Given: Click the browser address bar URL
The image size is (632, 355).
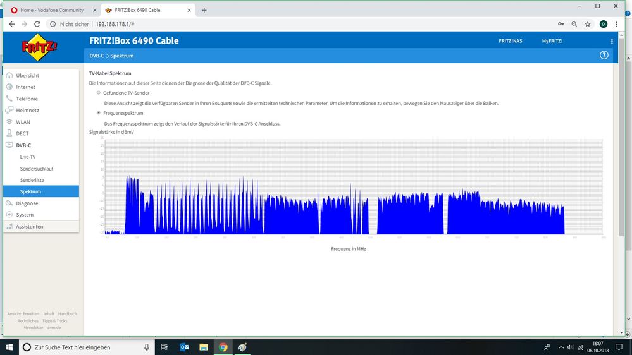Looking at the screenshot, I should (115, 24).
